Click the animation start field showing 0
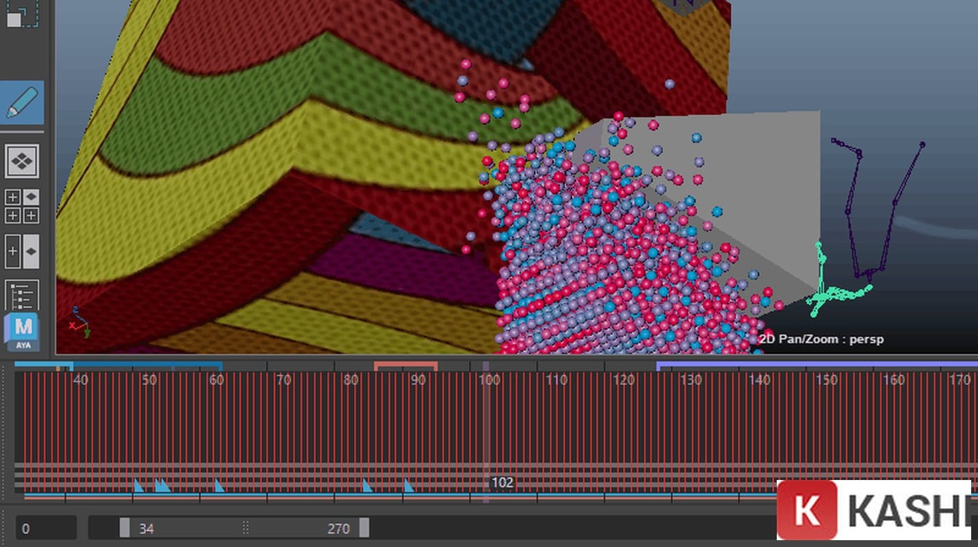The height and width of the screenshot is (547, 978). point(45,529)
